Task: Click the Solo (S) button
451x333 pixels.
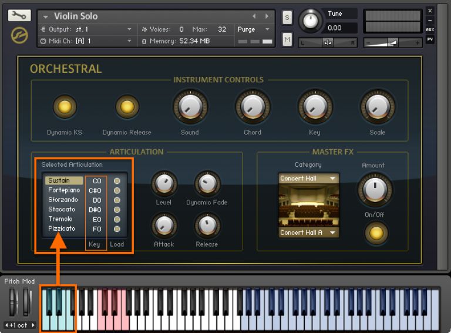Action: click(x=287, y=18)
